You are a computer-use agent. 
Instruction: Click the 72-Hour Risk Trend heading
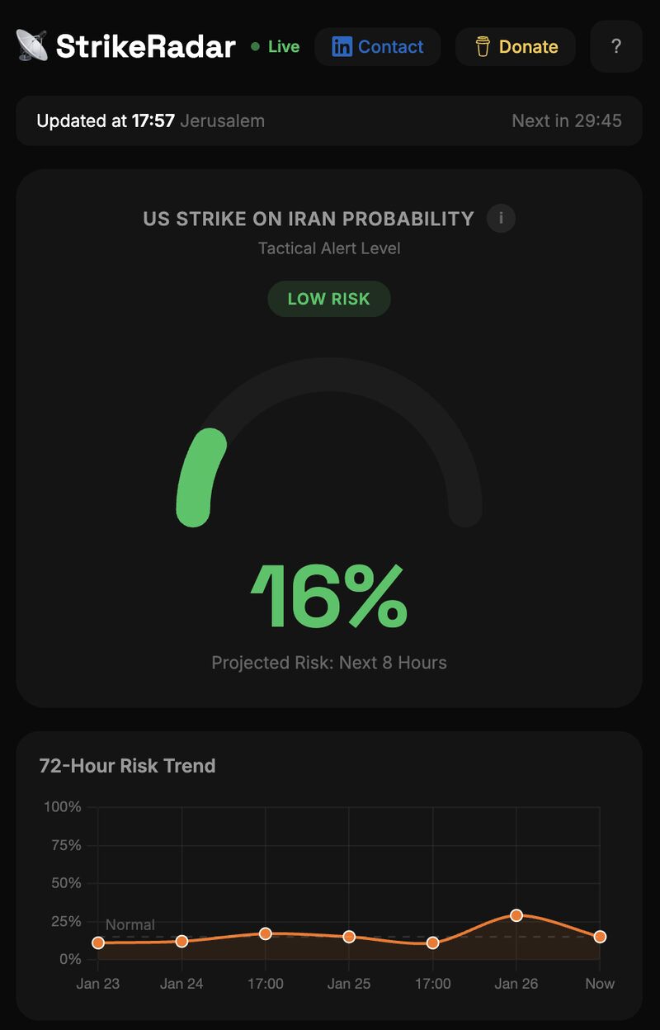tap(127, 765)
